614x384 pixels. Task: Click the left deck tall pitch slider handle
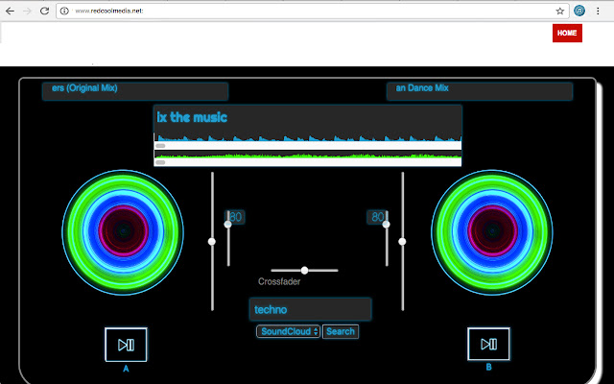pos(212,242)
